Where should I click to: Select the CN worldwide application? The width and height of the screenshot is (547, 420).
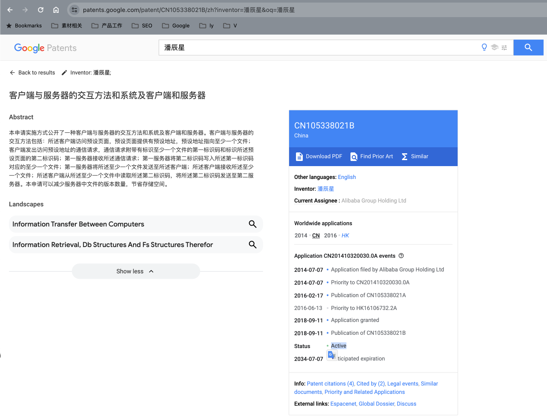pos(316,235)
